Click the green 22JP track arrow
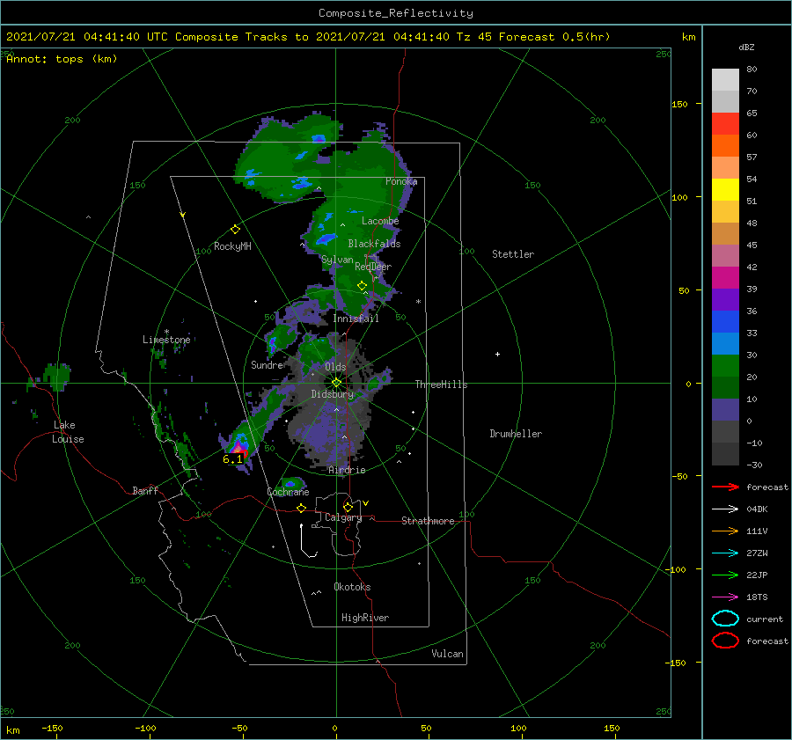The image size is (792, 740). coord(725,575)
